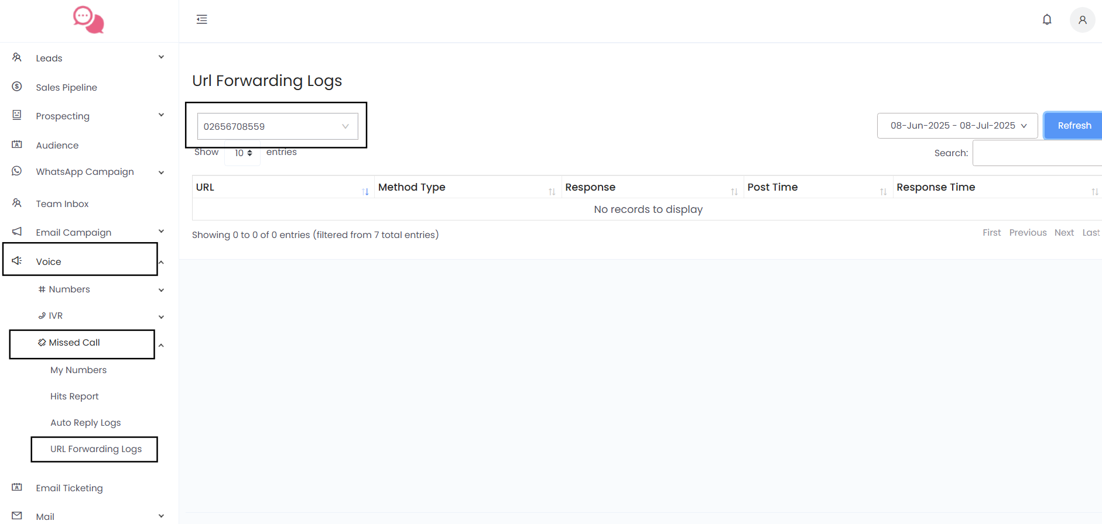The height and width of the screenshot is (524, 1102).
Task: Open Sales Pipeline menu item
Action: click(x=66, y=87)
